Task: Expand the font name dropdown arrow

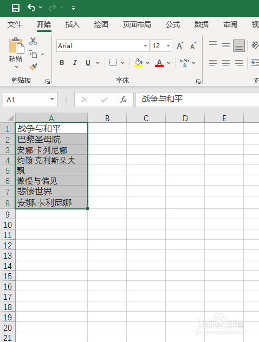Action: pos(146,46)
